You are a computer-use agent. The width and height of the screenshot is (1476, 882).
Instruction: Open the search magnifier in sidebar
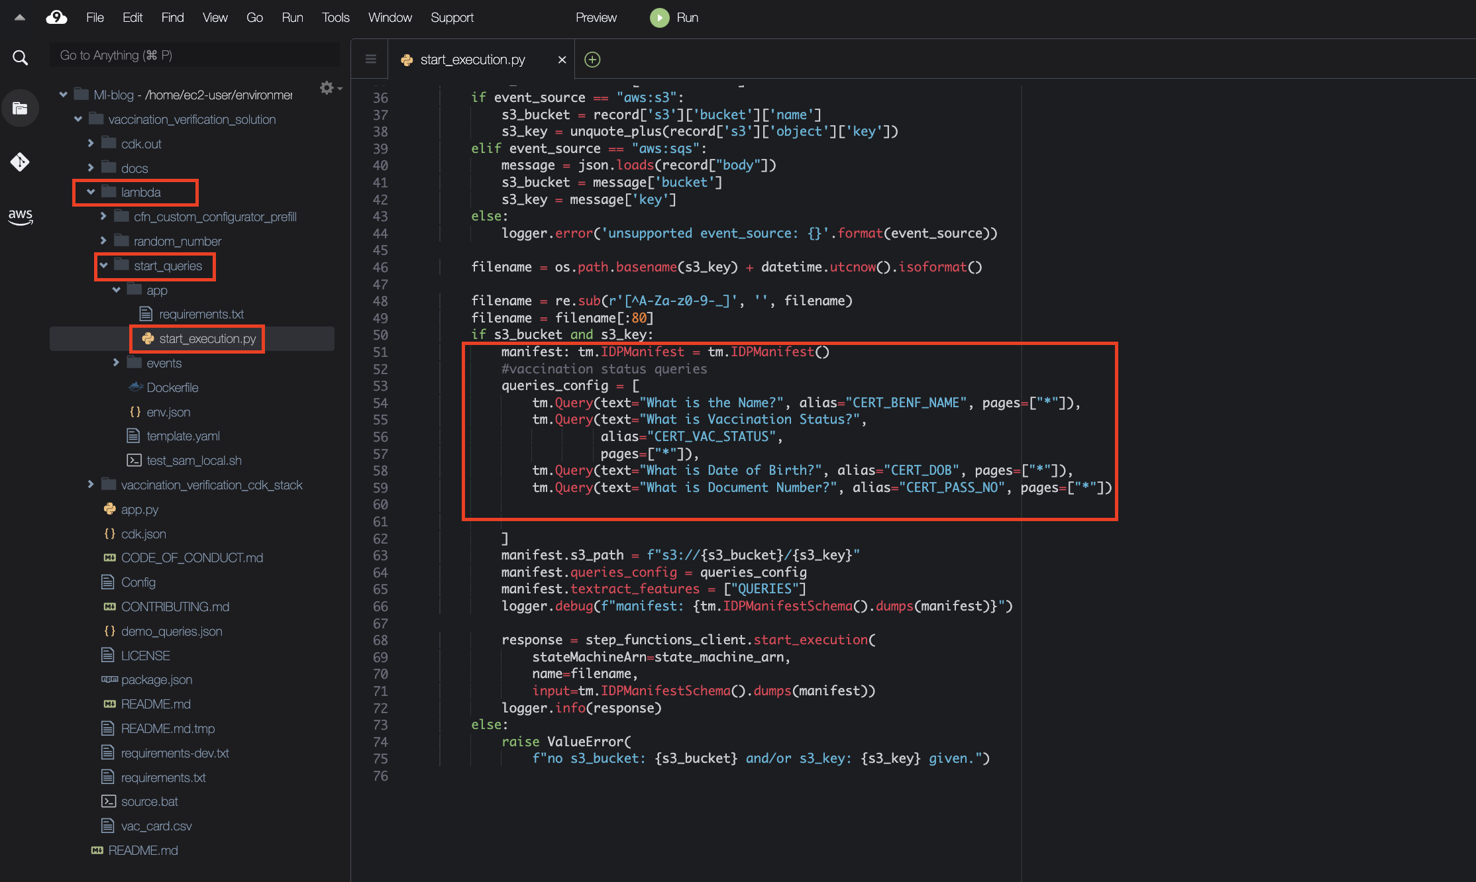point(21,58)
